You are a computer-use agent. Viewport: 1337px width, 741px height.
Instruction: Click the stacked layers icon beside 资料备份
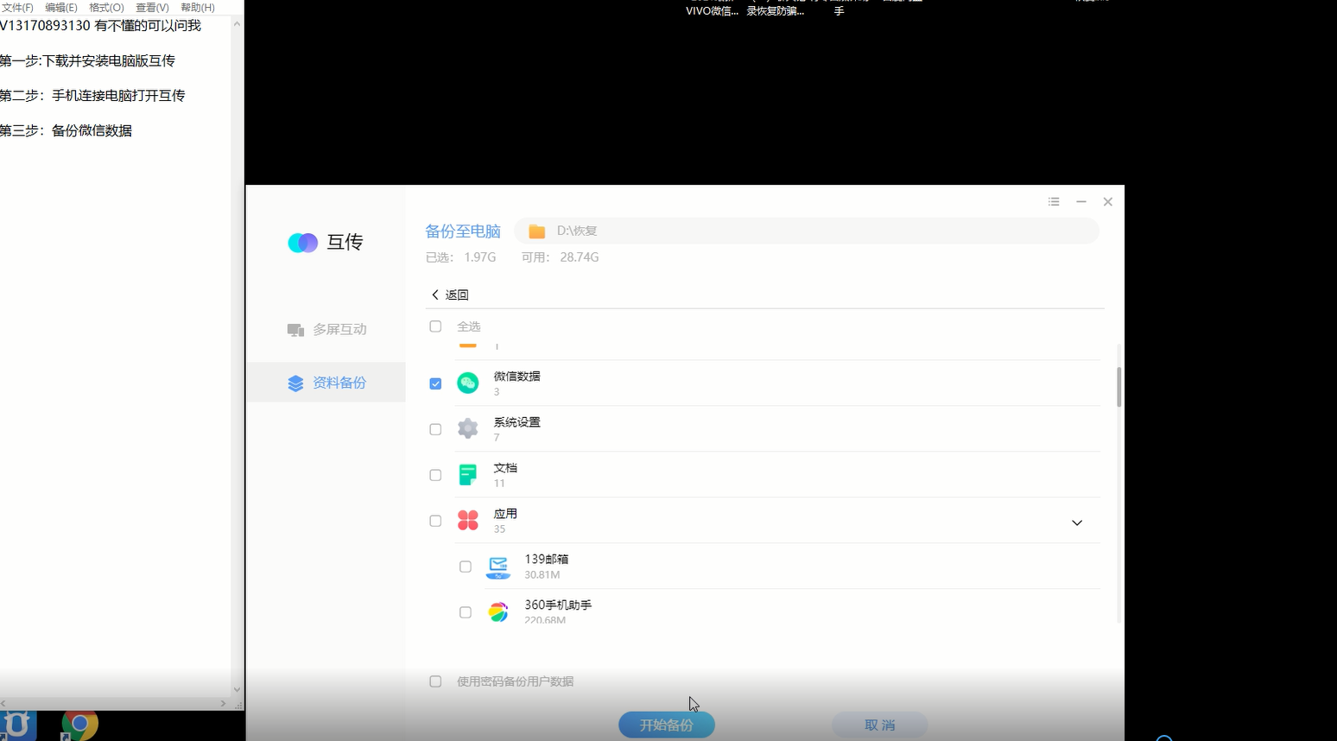click(x=295, y=383)
